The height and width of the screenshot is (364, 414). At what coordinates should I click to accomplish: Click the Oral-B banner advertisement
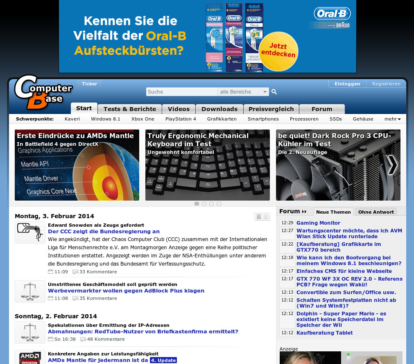(208, 36)
